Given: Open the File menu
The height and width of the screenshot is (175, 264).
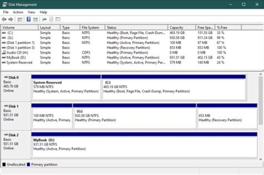Looking at the screenshot, I should coord(6,12).
